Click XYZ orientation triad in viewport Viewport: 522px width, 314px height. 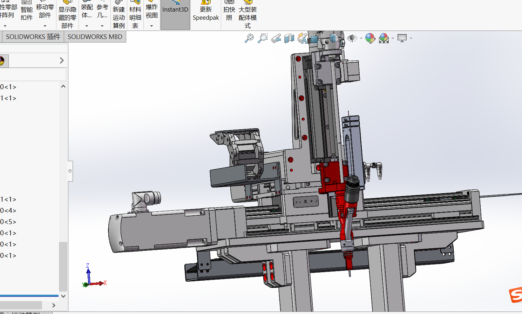94,276
